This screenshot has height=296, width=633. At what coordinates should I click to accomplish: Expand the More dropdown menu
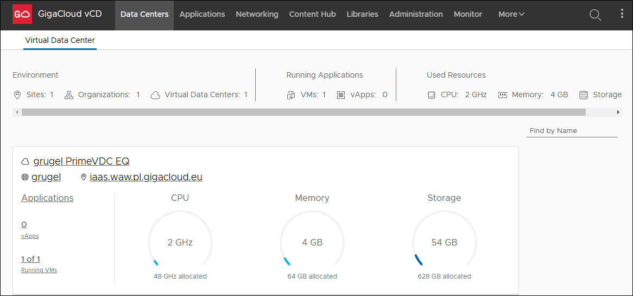coord(511,15)
